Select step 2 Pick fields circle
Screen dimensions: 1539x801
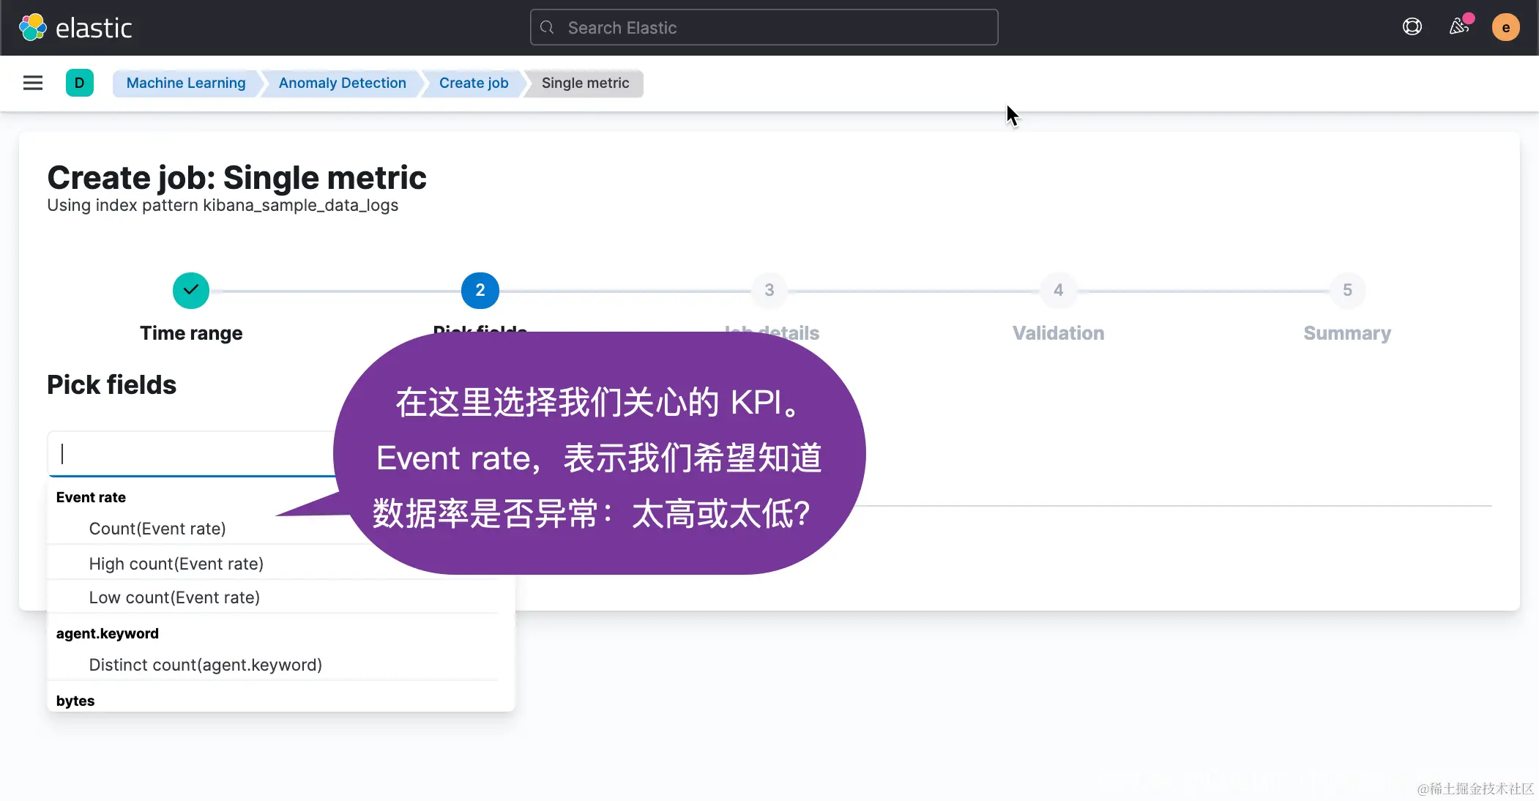[480, 291]
